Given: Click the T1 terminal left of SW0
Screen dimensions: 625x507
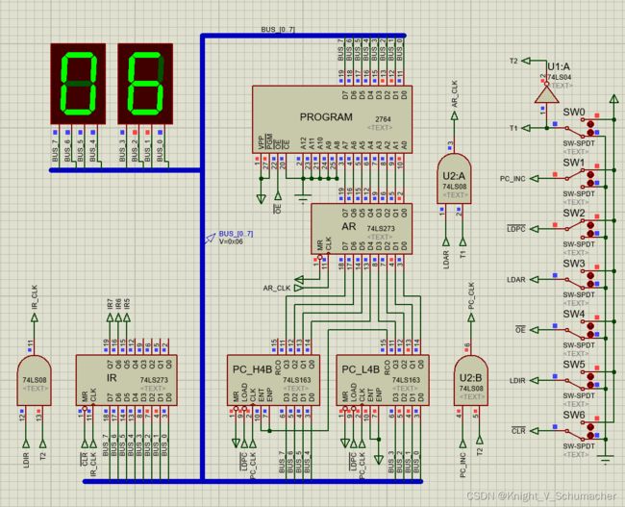Looking at the screenshot, I should tap(526, 128).
